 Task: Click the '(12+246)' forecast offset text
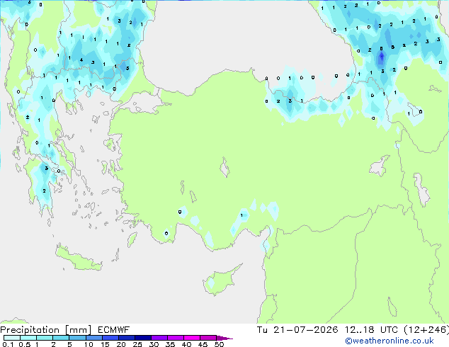coord(426,330)
